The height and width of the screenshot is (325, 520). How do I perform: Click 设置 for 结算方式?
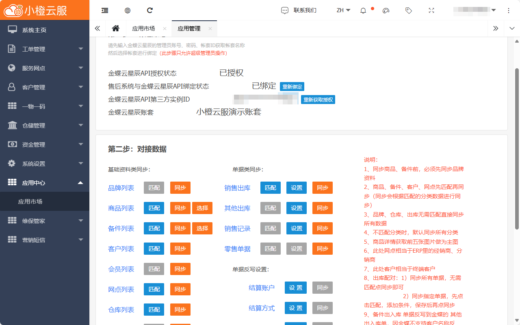coord(296,308)
